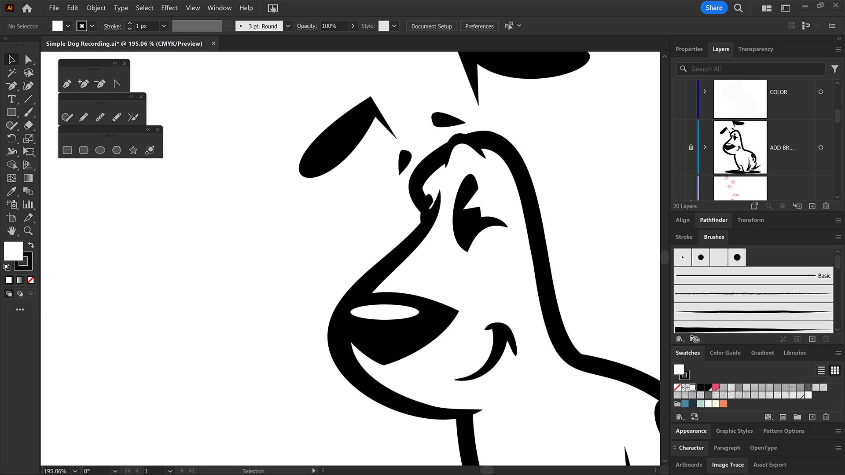Click the Document Setup button
The width and height of the screenshot is (845, 475).
click(431, 26)
